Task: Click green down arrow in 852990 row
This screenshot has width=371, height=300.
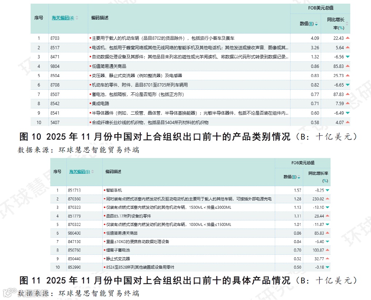Action: 328,267
